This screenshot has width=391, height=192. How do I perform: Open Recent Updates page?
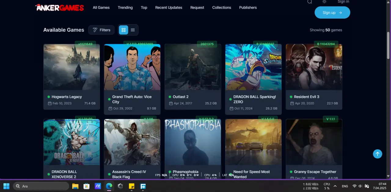point(169,7)
